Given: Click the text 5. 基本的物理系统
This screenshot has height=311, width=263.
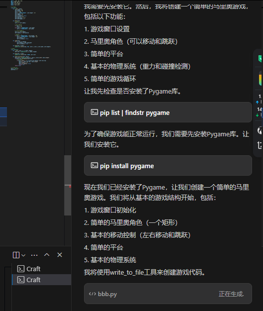Looking at the screenshot, I should [110, 260].
